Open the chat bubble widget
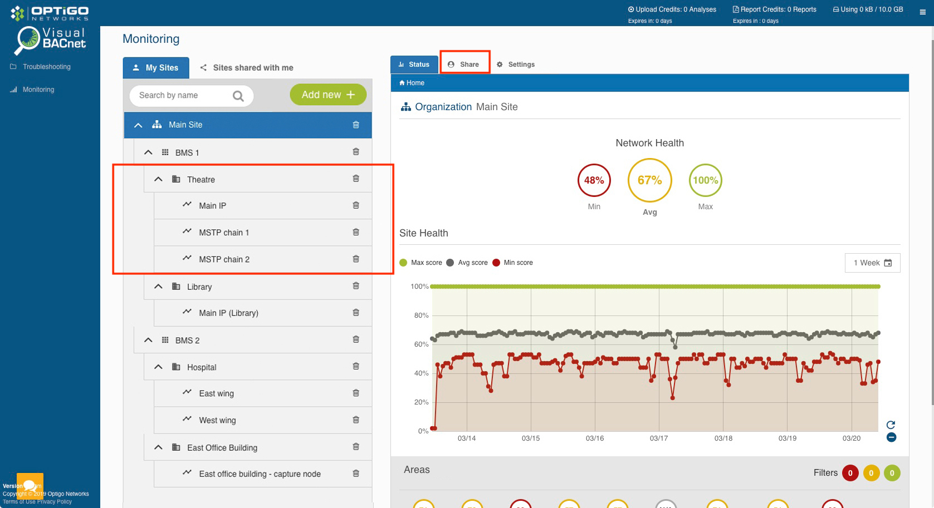 (30, 486)
